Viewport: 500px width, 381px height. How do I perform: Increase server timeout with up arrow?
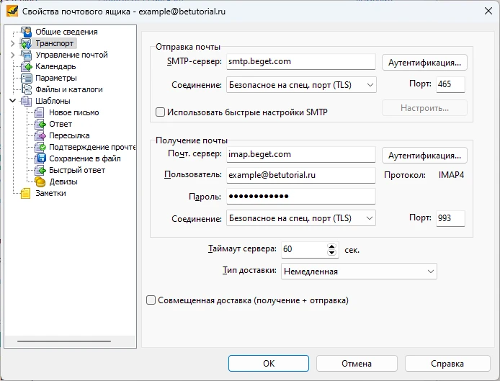pos(331,246)
